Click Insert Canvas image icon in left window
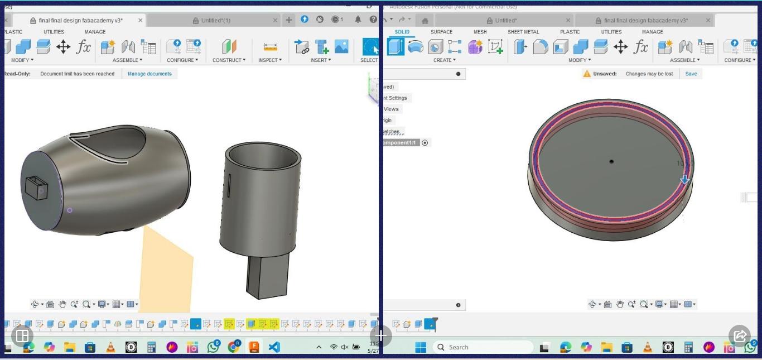 (341, 47)
